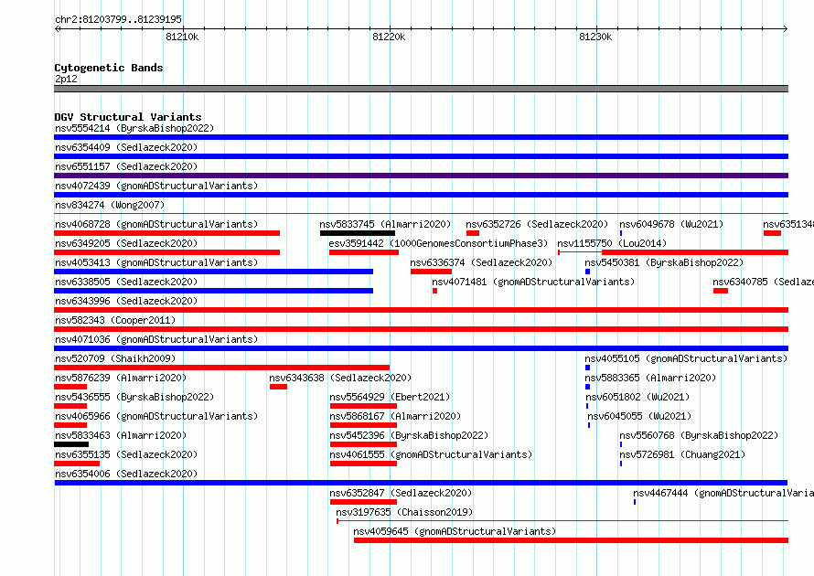Viewport: 814px width, 576px height.
Task: Click the right arrow on the ruler
Action: pos(786,28)
